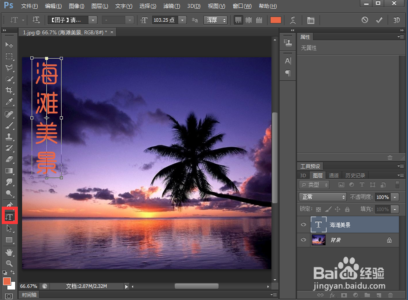Set top-aligned vertical text
Screen dimensions: 408x300
pyautogui.click(x=238, y=20)
